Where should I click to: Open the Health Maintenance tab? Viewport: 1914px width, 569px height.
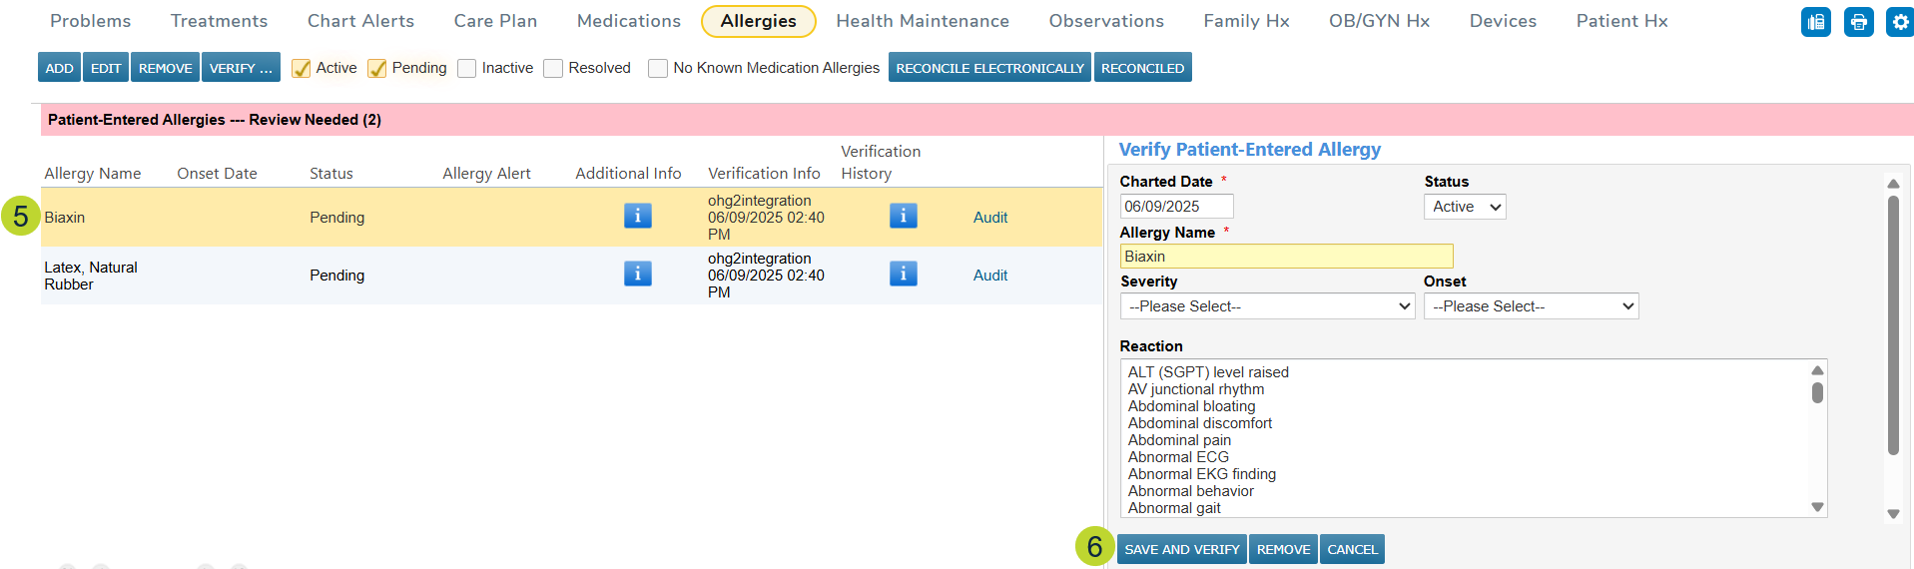(922, 21)
